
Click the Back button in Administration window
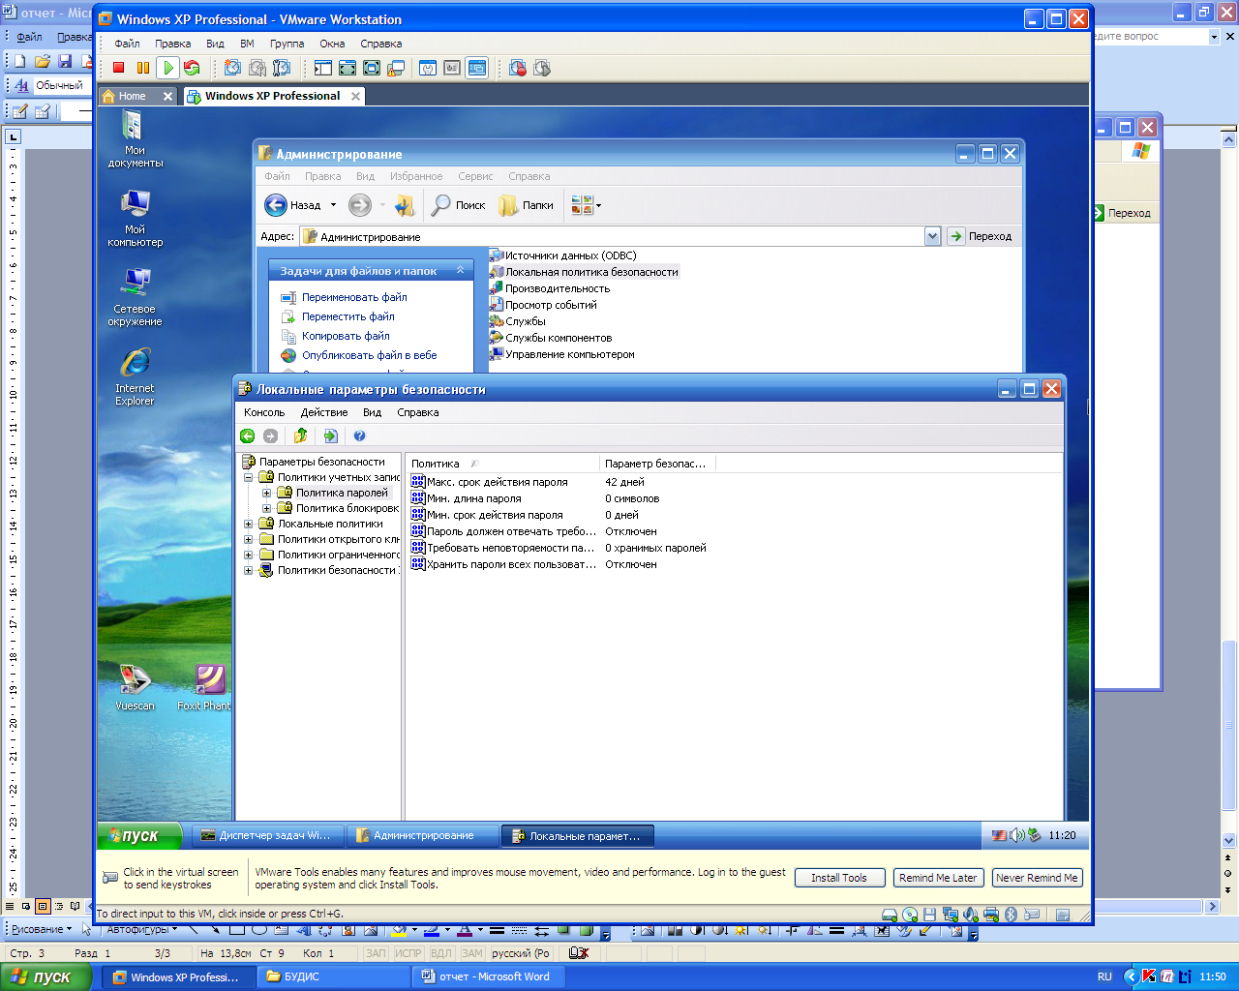(293, 205)
